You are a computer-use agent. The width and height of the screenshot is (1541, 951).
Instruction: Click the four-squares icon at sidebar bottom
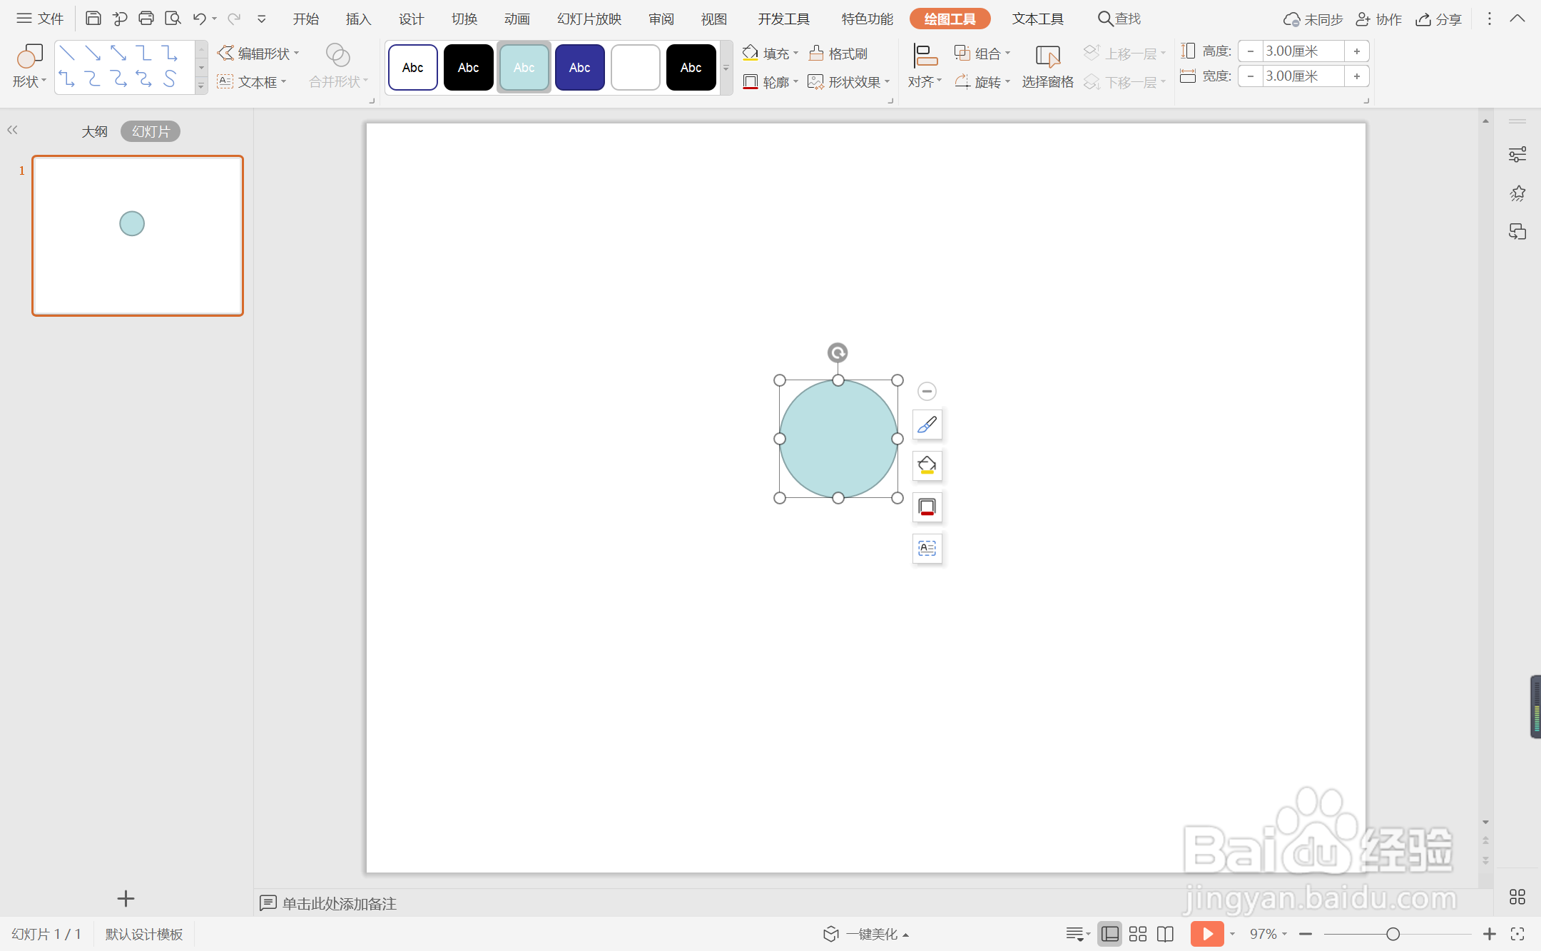pyautogui.click(x=1517, y=897)
